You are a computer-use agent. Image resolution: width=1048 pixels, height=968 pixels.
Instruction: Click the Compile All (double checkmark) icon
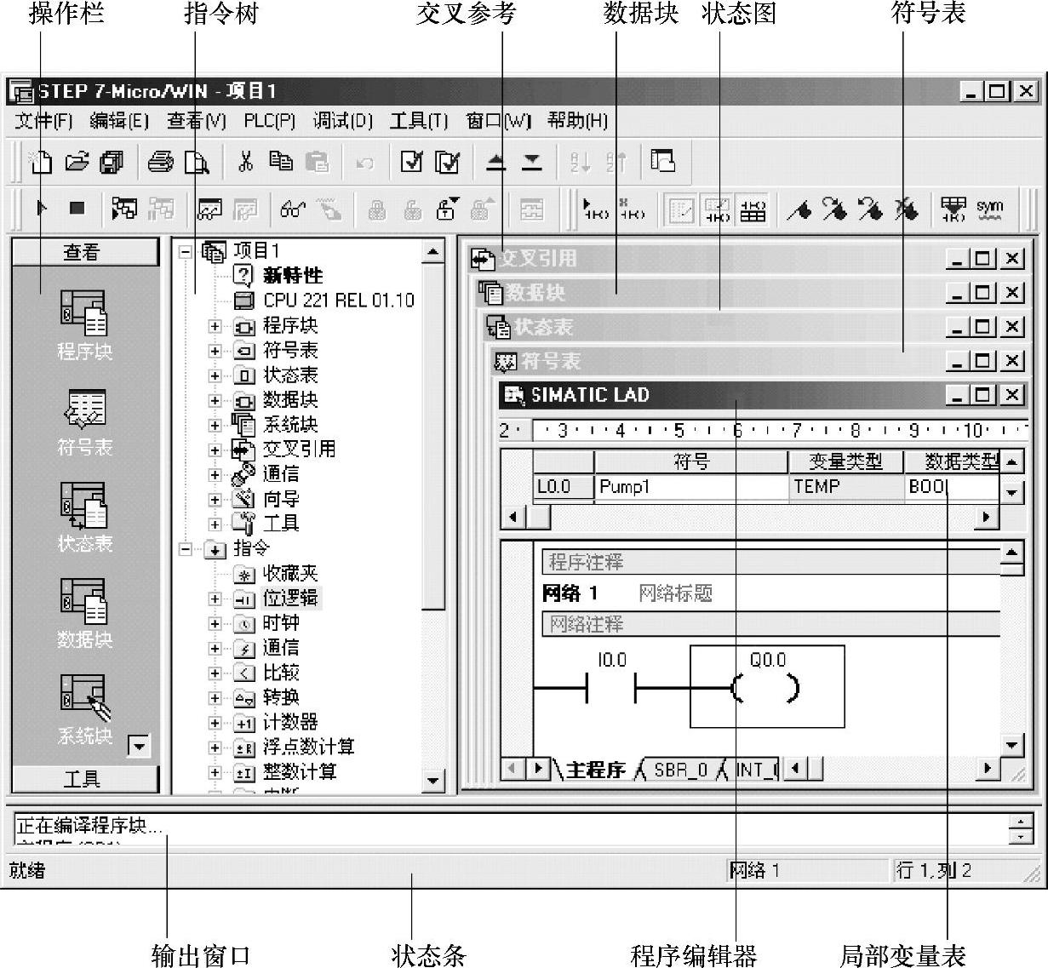447,162
